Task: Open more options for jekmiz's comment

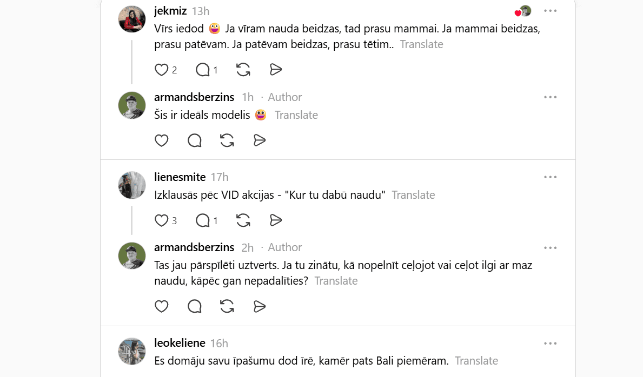Action: (x=550, y=11)
